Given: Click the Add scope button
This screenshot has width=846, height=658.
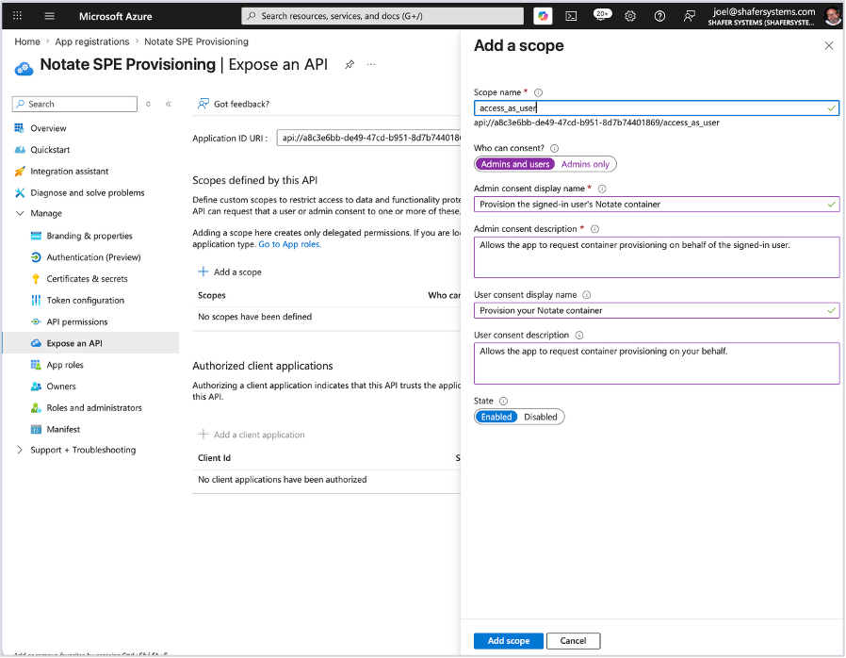Looking at the screenshot, I should coord(508,641).
